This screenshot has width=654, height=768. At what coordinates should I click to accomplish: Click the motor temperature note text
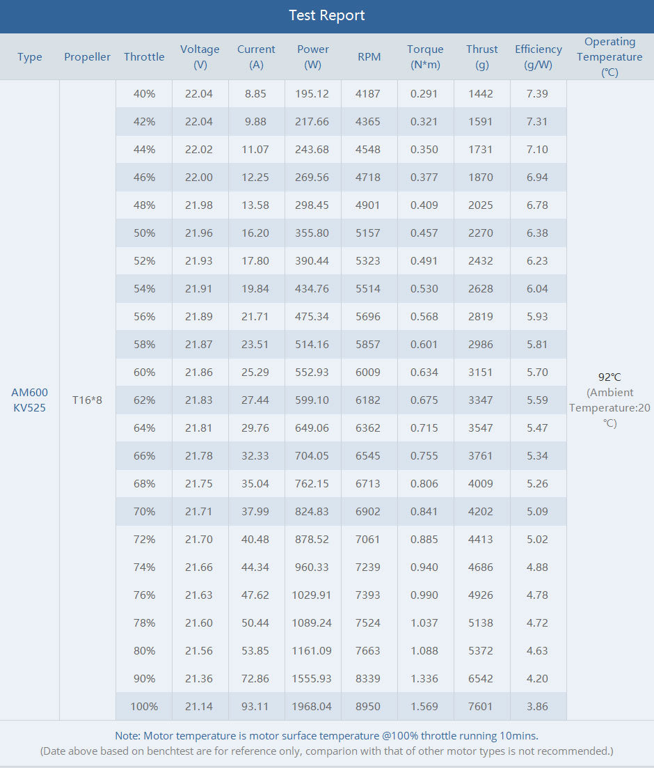(x=326, y=736)
